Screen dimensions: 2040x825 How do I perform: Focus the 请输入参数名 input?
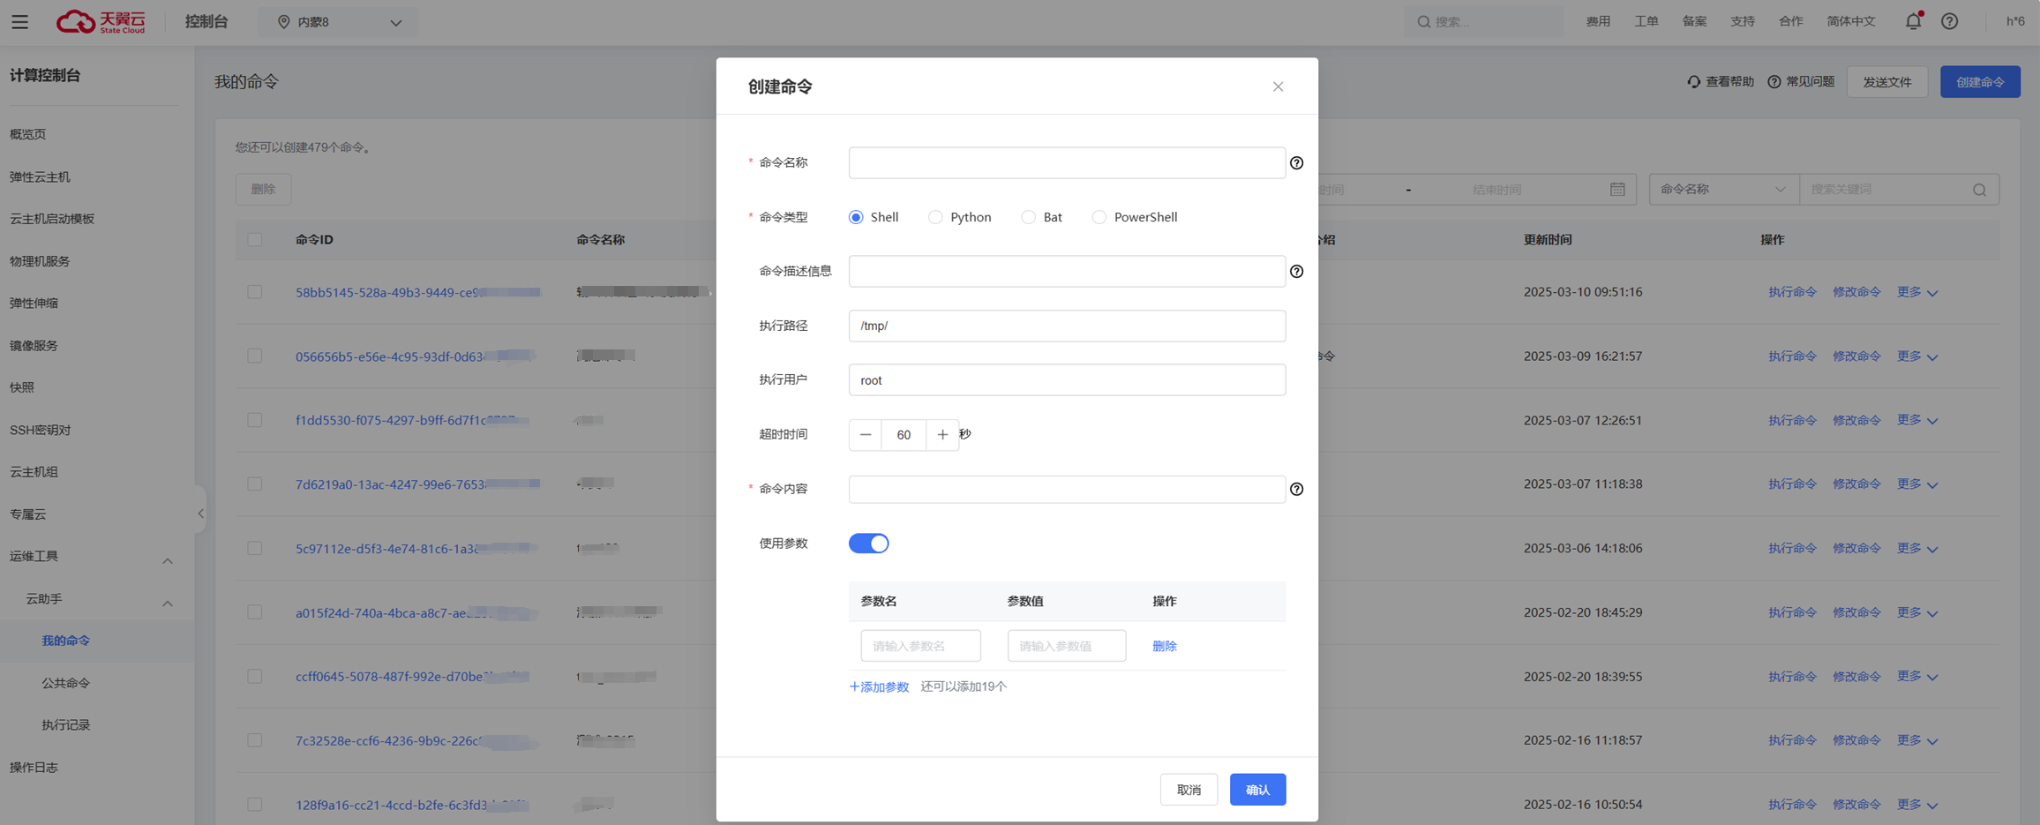coord(920,646)
